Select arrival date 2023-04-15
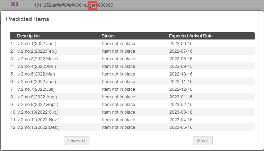The image size is (264, 151). click(181, 120)
